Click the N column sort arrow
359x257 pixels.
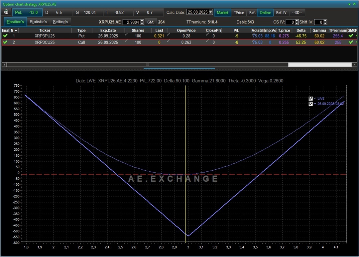tap(16, 31)
